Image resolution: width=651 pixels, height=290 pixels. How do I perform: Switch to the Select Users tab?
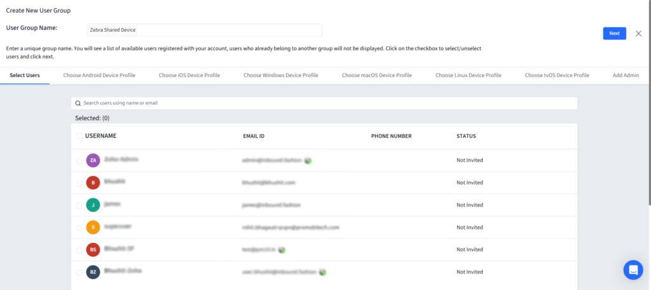click(25, 75)
